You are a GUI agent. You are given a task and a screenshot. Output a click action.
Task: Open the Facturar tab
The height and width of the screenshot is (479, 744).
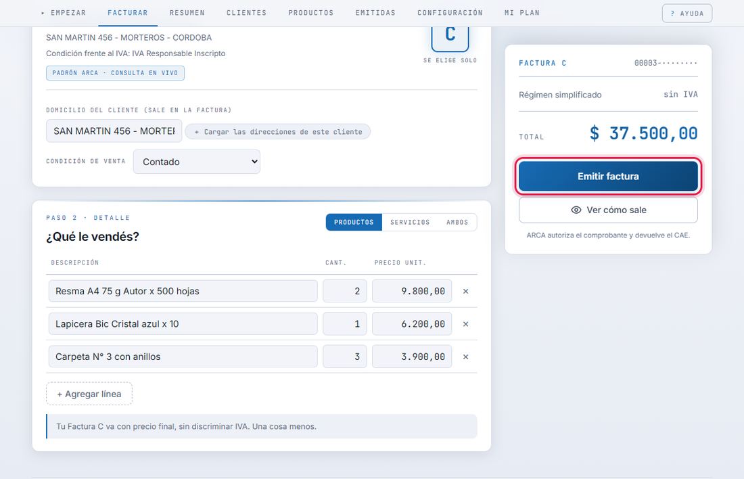click(128, 13)
